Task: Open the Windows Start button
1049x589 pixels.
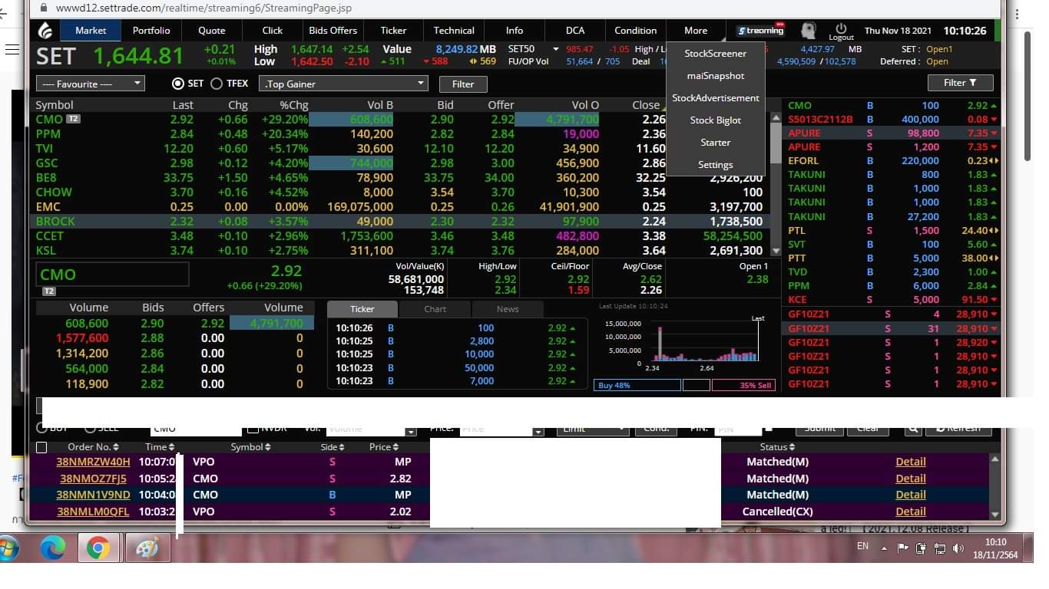Action: click(9, 548)
